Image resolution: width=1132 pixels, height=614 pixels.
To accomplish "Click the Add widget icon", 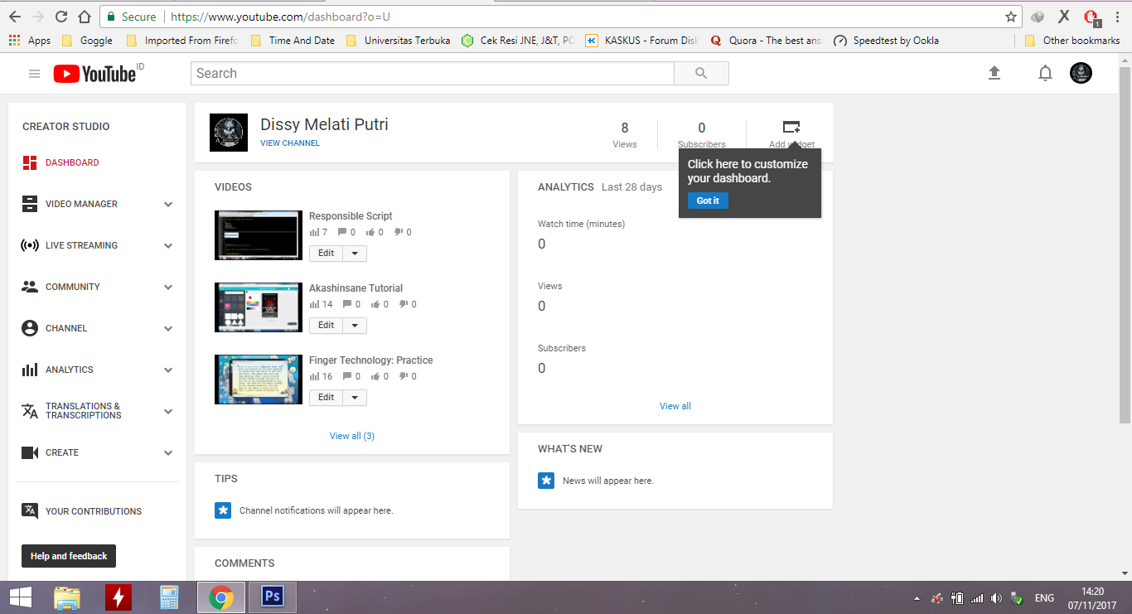I will click(791, 127).
